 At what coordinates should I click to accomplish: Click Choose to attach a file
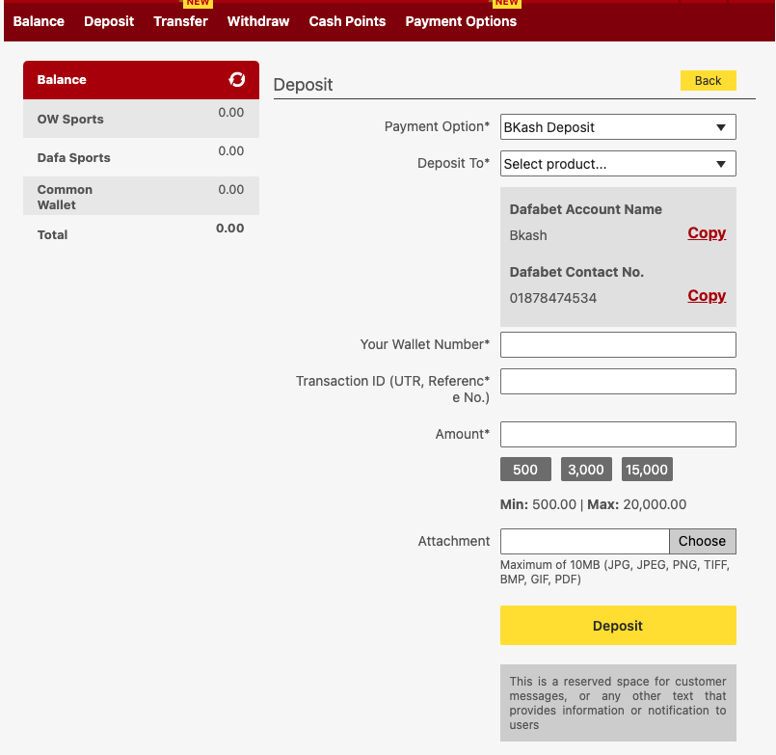point(702,541)
